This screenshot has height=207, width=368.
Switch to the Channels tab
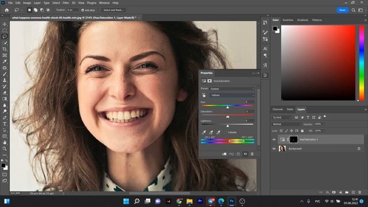coord(278,109)
